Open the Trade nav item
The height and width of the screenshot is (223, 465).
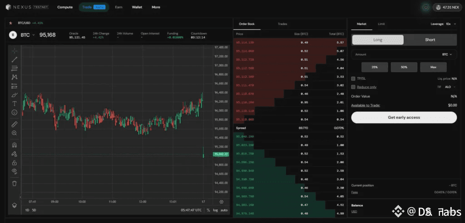(x=94, y=7)
